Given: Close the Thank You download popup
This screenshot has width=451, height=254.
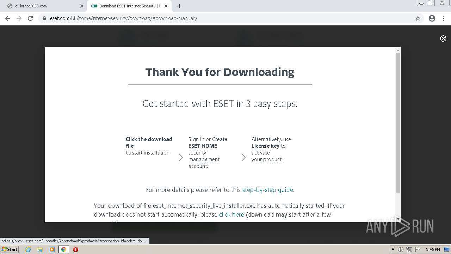Looking at the screenshot, I should point(443,38).
